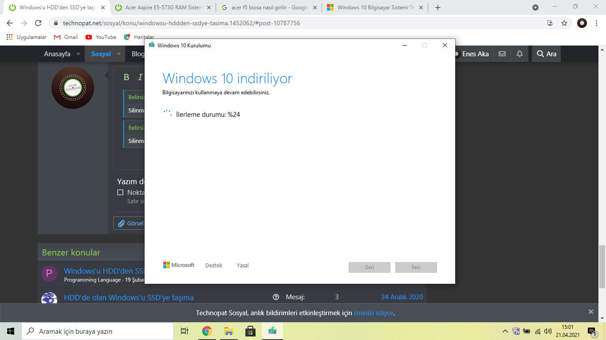Screen dimensions: 606x340
Task: Open the Chrome profile avatar menu
Action: 582,23
